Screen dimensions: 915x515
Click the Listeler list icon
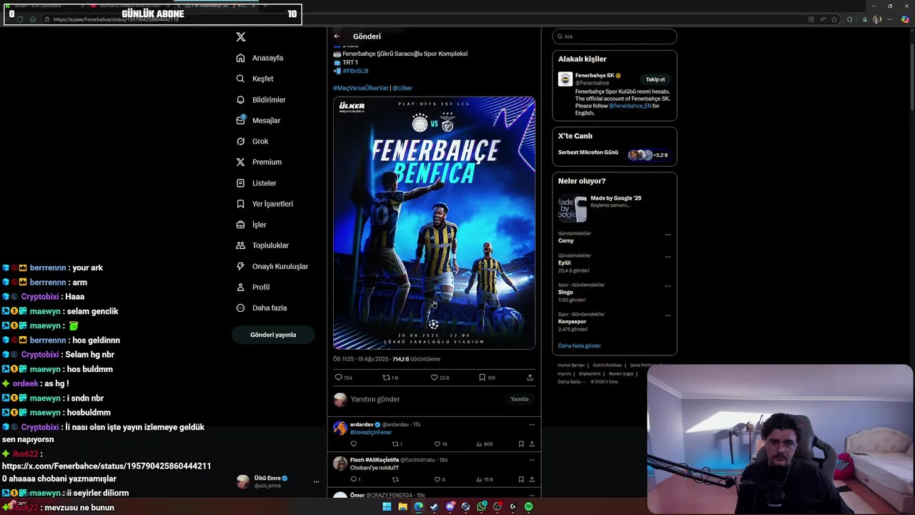point(241,183)
